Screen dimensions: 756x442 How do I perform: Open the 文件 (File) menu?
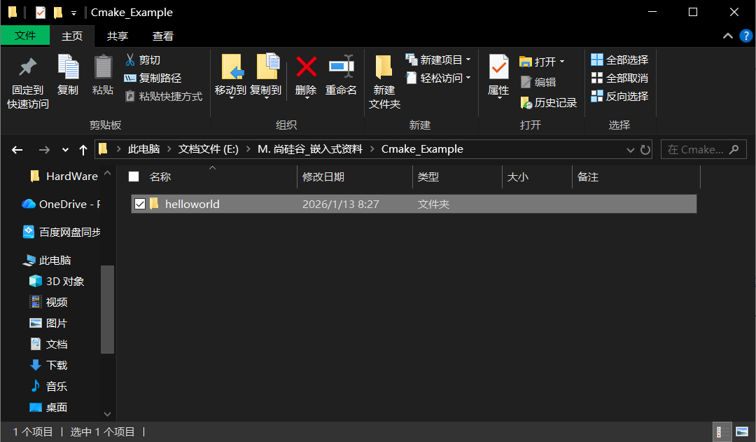pos(25,36)
